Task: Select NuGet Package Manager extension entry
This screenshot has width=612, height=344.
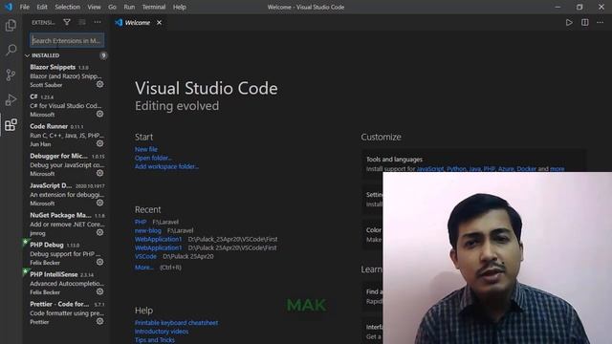Action: [x=67, y=225]
